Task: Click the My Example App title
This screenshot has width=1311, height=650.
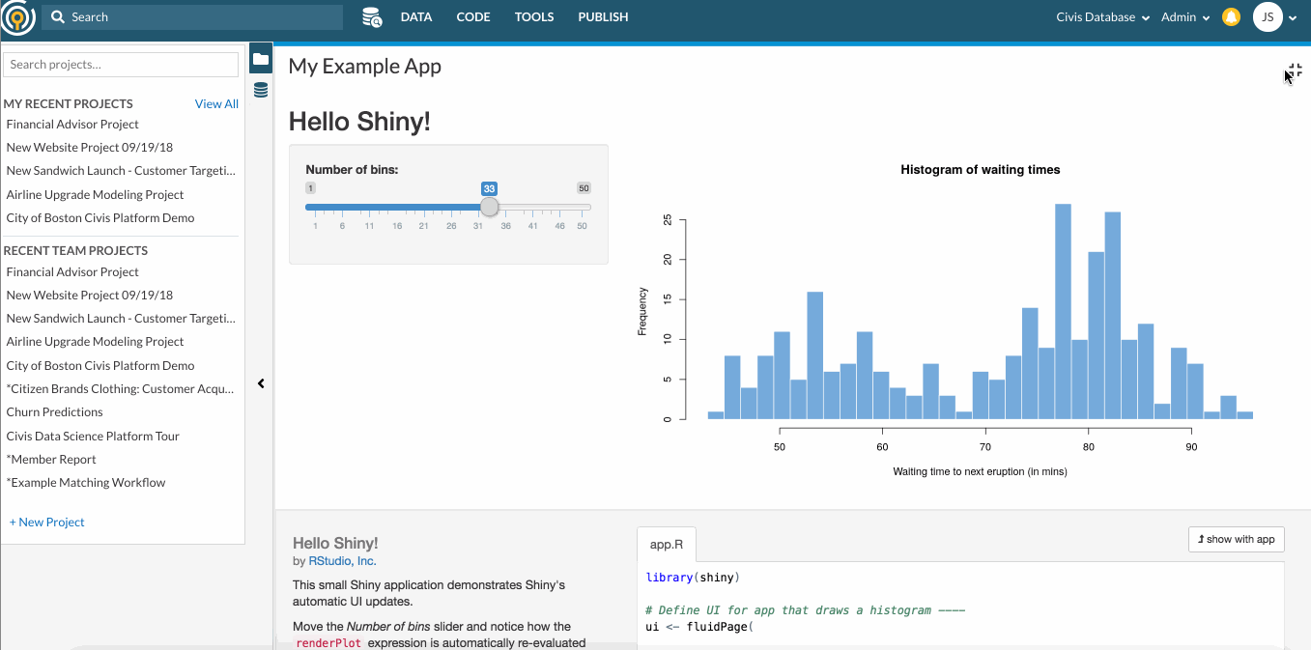Action: pos(365,67)
